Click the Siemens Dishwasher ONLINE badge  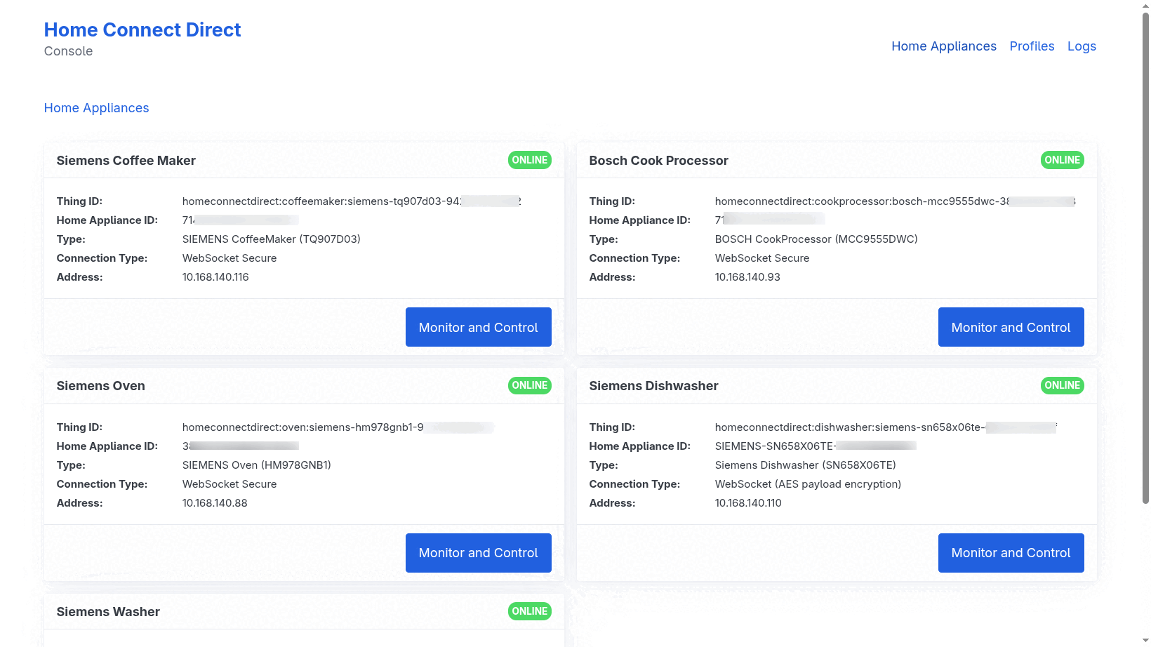click(1063, 385)
